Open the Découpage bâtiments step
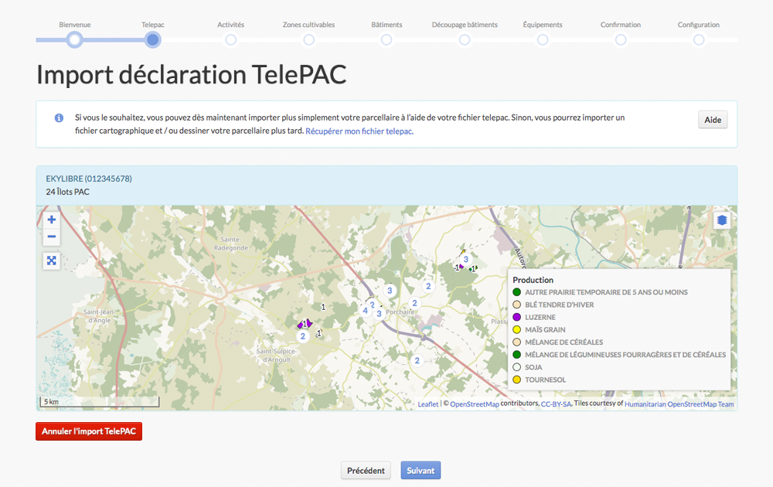The height and width of the screenshot is (487, 773). (x=465, y=39)
